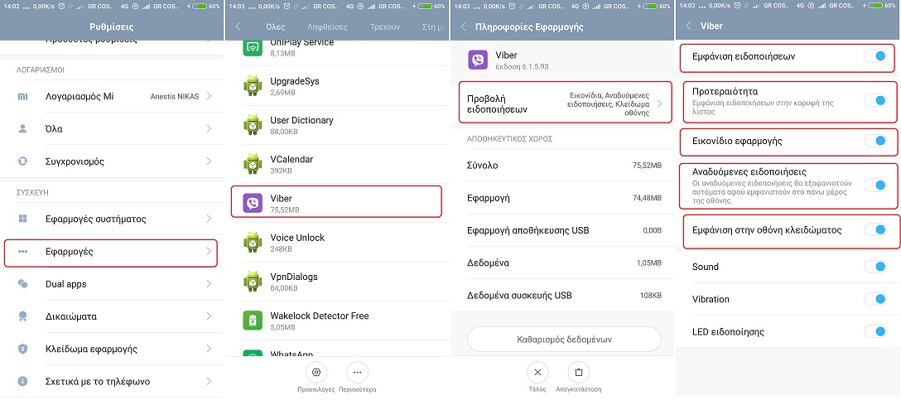Screen dimensions: 901x400
Task: Tap the User Dictionary Android icon
Action: (253, 125)
